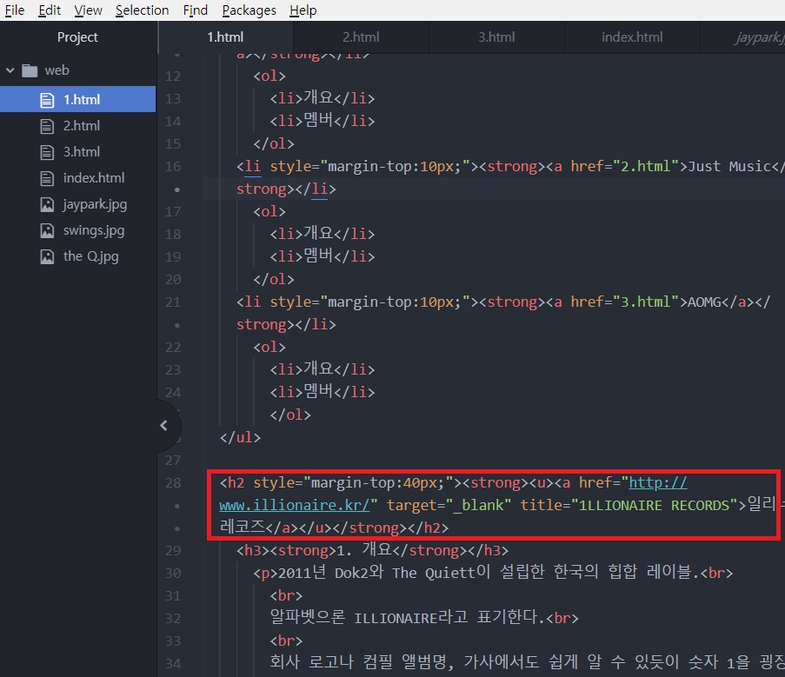Viewport: 785px width, 677px height.
Task: Open the Edit menu
Action: pyautogui.click(x=50, y=10)
